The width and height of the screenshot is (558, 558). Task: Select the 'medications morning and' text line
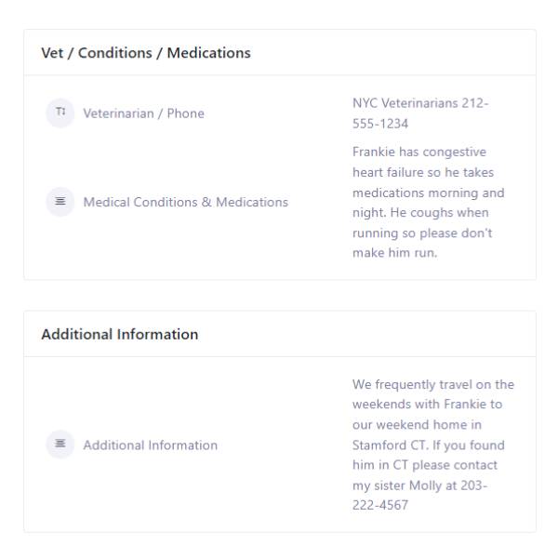(429, 193)
